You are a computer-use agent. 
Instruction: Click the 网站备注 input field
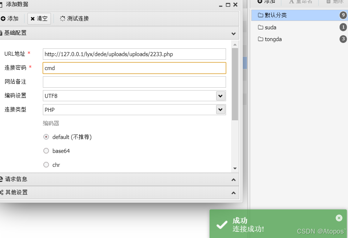(x=134, y=82)
